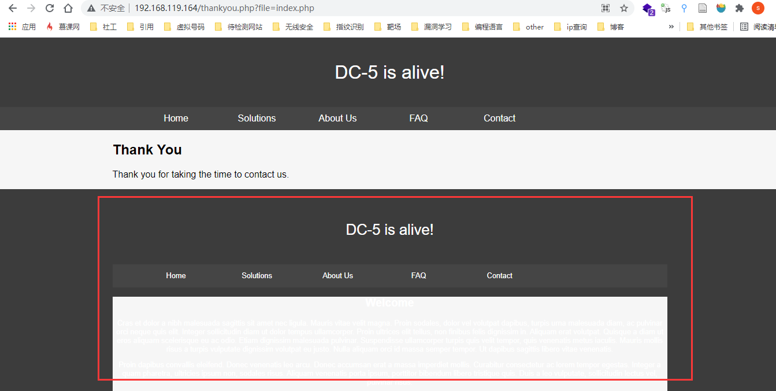The width and height of the screenshot is (776, 391).
Task: Open the 指纹识别 bookmark folder
Action: point(344,27)
